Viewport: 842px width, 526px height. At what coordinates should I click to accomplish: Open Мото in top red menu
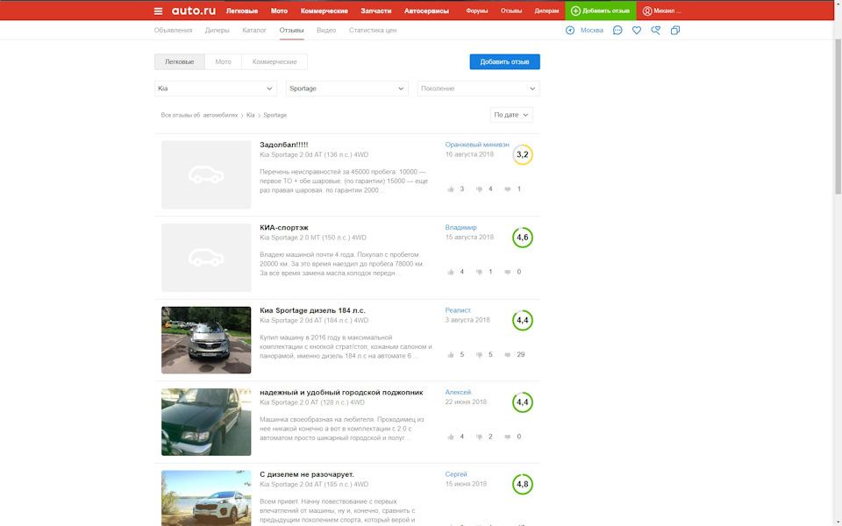[x=279, y=11]
